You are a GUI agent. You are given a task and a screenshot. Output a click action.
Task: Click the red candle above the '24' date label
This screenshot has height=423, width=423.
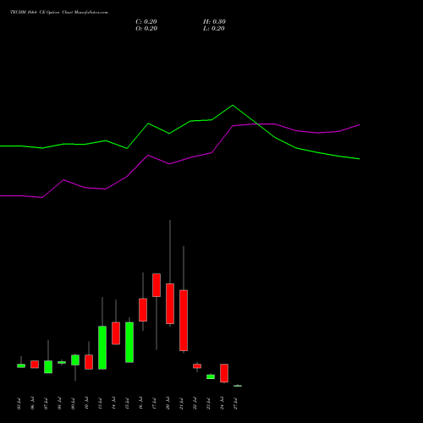(x=224, y=373)
